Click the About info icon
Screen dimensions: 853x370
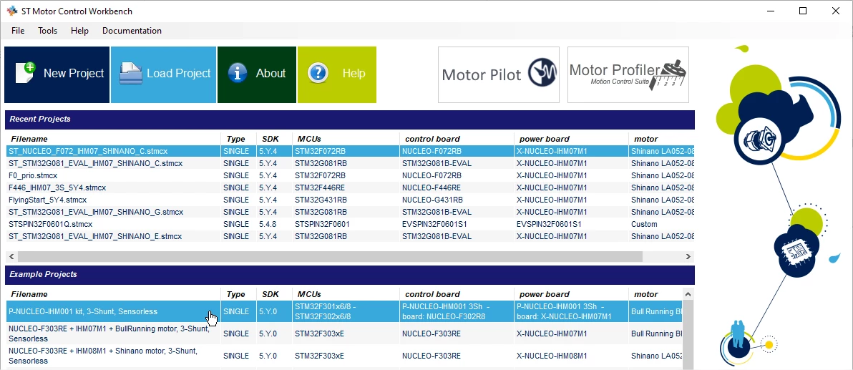237,73
